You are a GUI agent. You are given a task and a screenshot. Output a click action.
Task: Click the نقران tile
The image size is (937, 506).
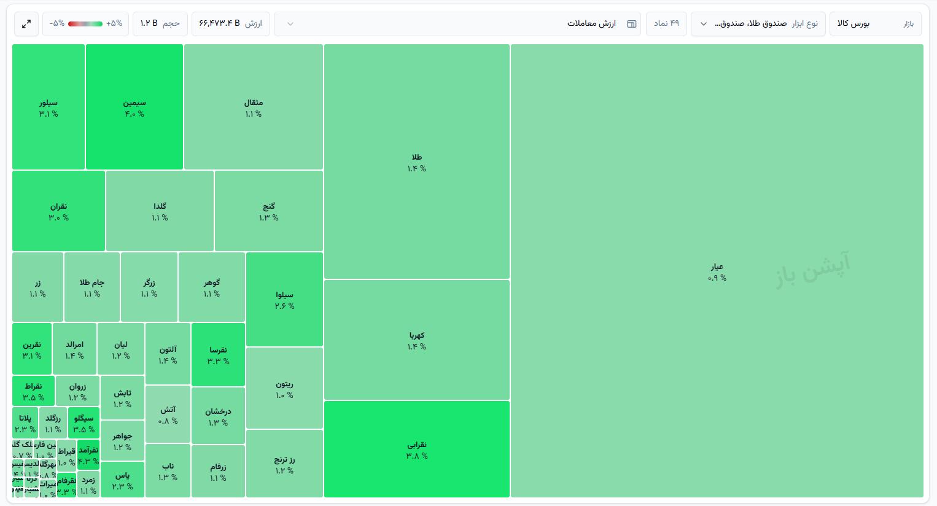point(59,211)
